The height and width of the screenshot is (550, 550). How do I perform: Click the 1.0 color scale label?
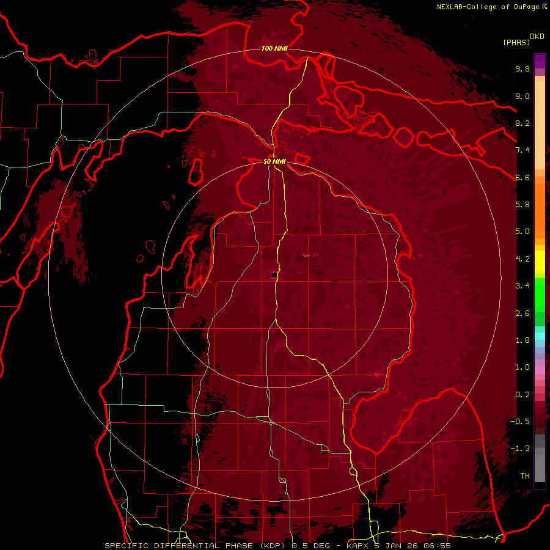coord(522,367)
